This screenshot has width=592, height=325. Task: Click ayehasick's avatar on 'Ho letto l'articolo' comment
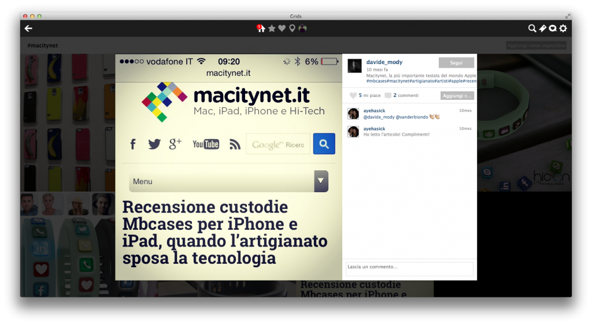pyautogui.click(x=353, y=132)
